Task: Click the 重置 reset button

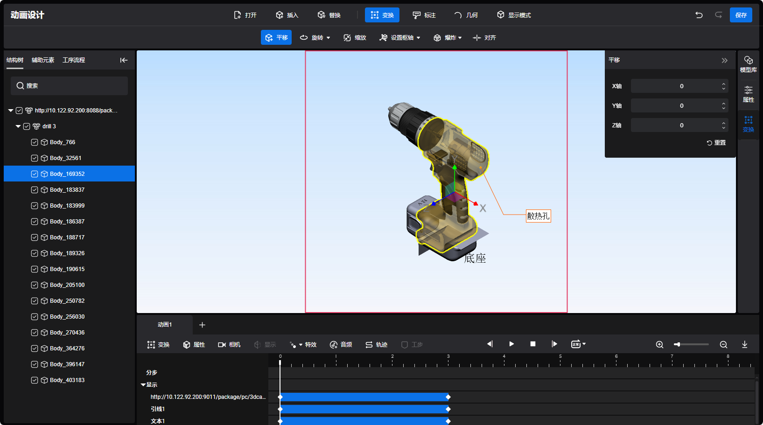Action: [716, 143]
